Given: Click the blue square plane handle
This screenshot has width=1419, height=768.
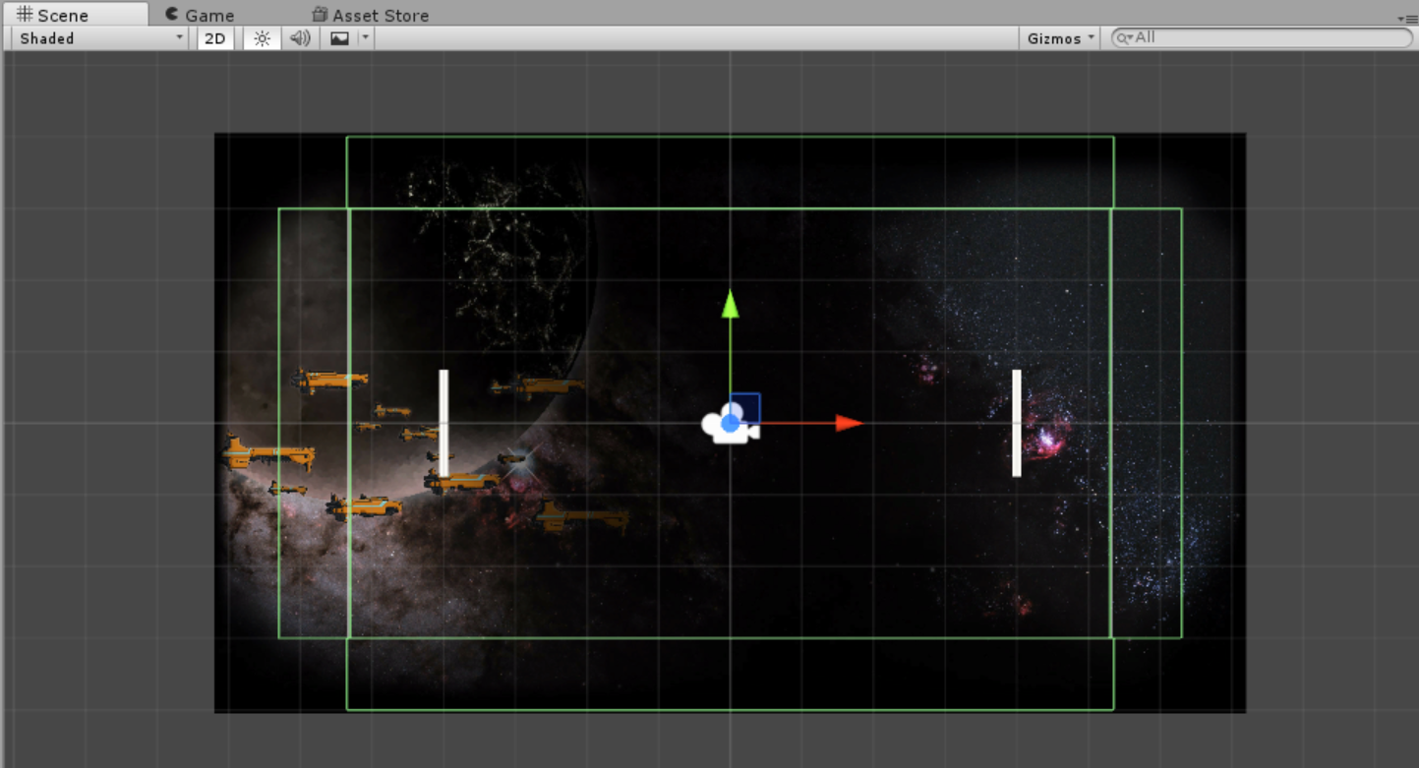Looking at the screenshot, I should [x=746, y=407].
